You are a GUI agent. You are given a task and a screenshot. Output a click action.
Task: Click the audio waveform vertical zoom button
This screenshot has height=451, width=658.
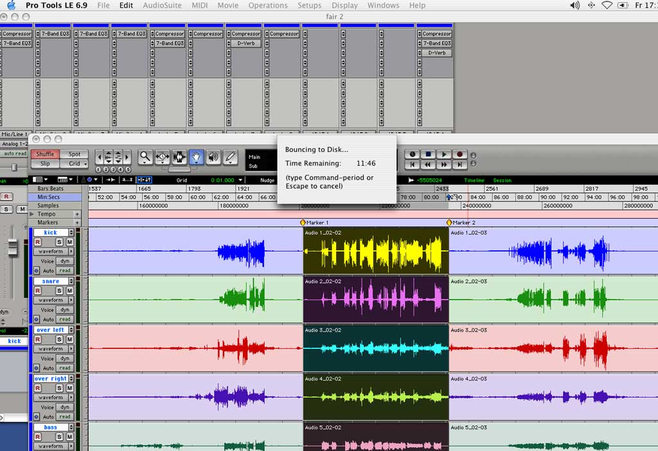pos(109,158)
